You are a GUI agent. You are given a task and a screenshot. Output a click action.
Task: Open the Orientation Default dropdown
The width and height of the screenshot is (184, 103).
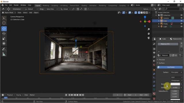click(31, 9)
